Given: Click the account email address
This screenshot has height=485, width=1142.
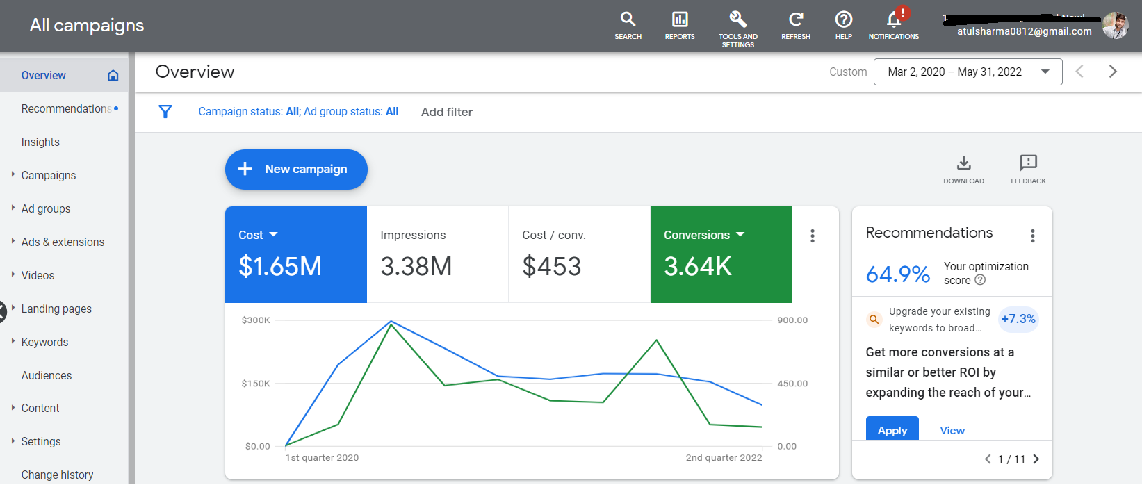Looking at the screenshot, I should [1025, 31].
